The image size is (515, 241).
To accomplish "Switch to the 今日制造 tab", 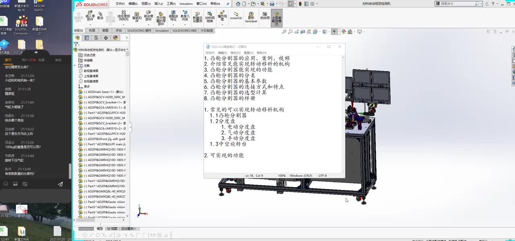I will pos(207,31).
